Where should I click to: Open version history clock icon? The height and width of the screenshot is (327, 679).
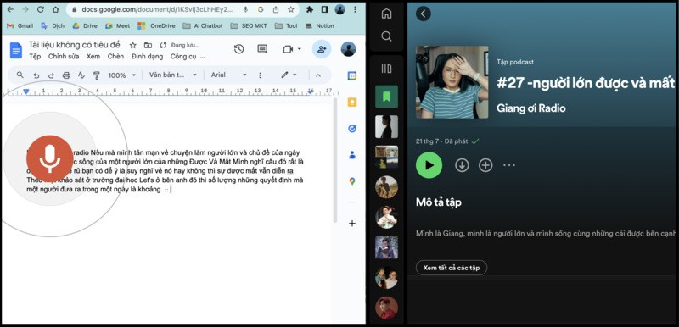coord(238,49)
